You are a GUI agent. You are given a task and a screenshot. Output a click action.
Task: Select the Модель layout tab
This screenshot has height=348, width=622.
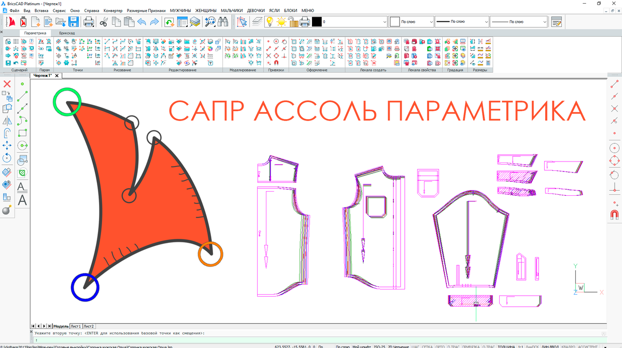tap(61, 326)
